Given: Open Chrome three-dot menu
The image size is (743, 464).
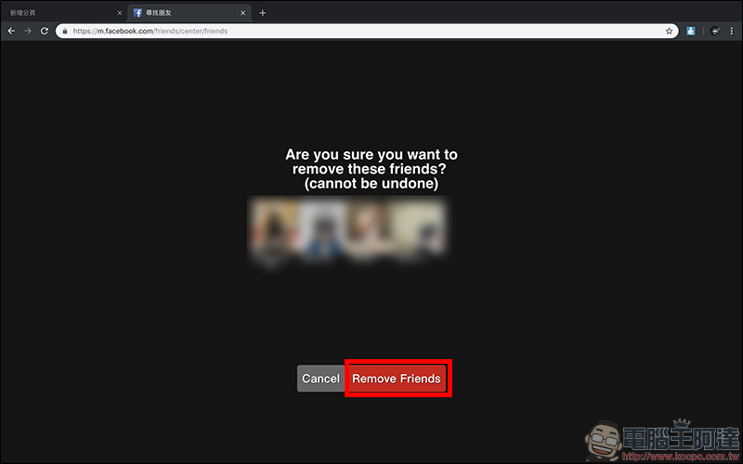Looking at the screenshot, I should (732, 32).
